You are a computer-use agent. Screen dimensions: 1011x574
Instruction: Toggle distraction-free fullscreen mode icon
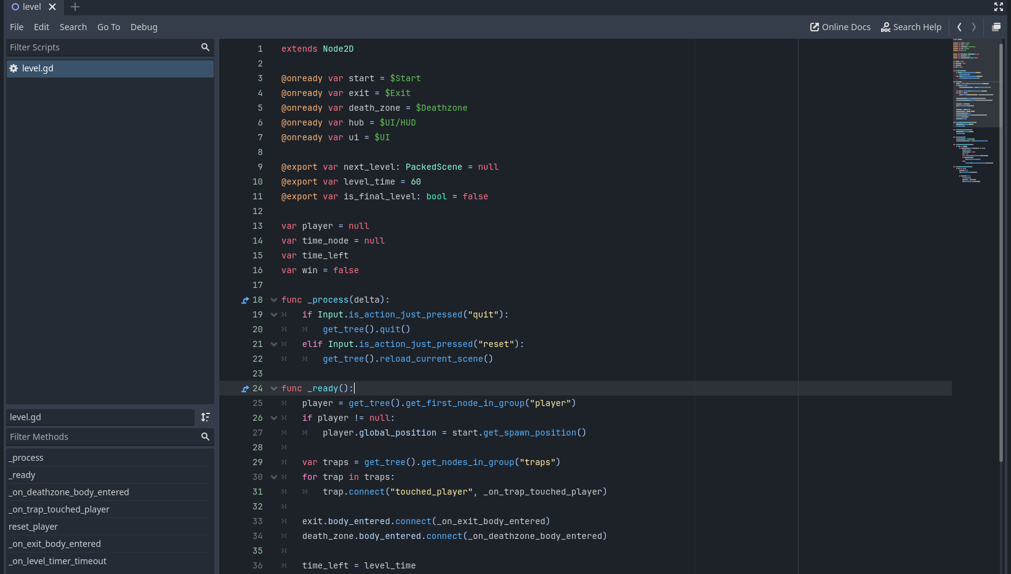(x=999, y=7)
